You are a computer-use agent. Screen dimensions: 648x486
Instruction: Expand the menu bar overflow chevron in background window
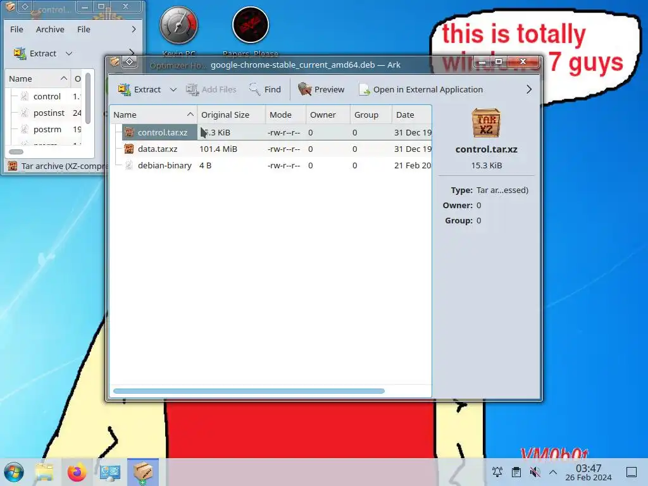[x=134, y=29]
